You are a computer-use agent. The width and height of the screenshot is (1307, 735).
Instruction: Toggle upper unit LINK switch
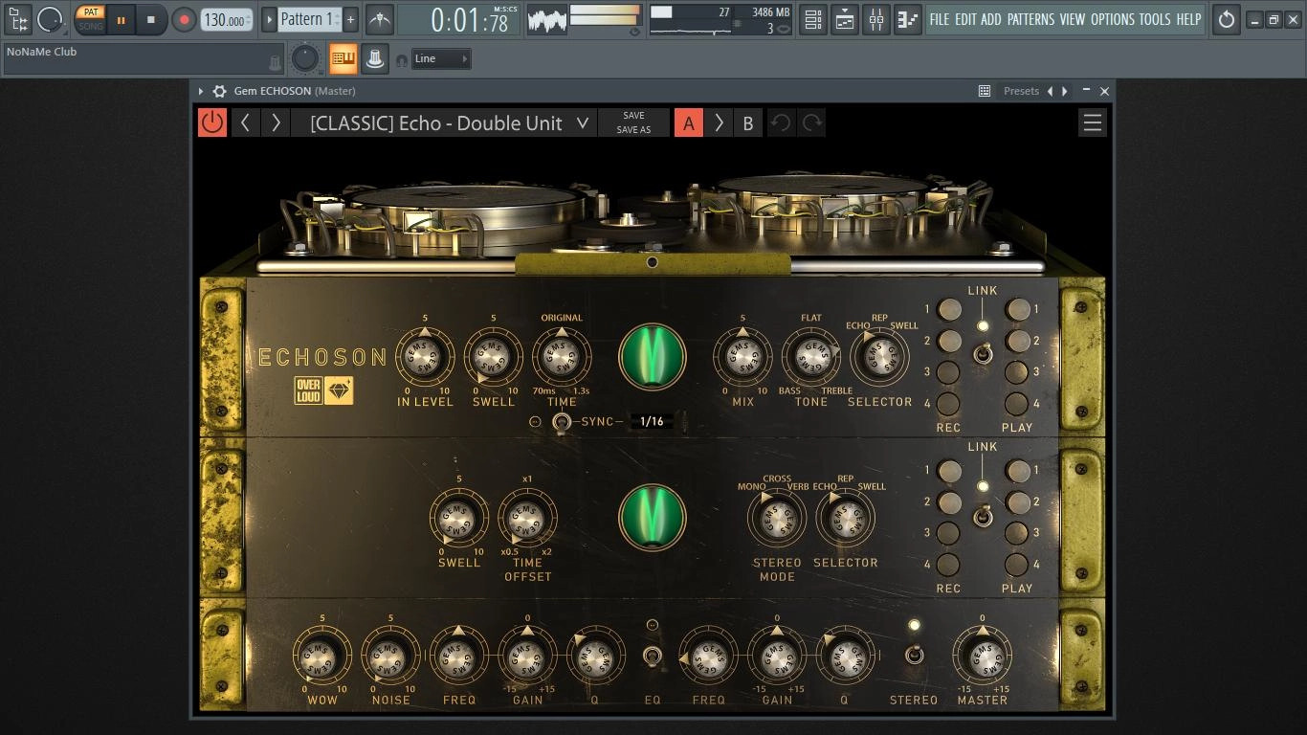pyautogui.click(x=983, y=356)
